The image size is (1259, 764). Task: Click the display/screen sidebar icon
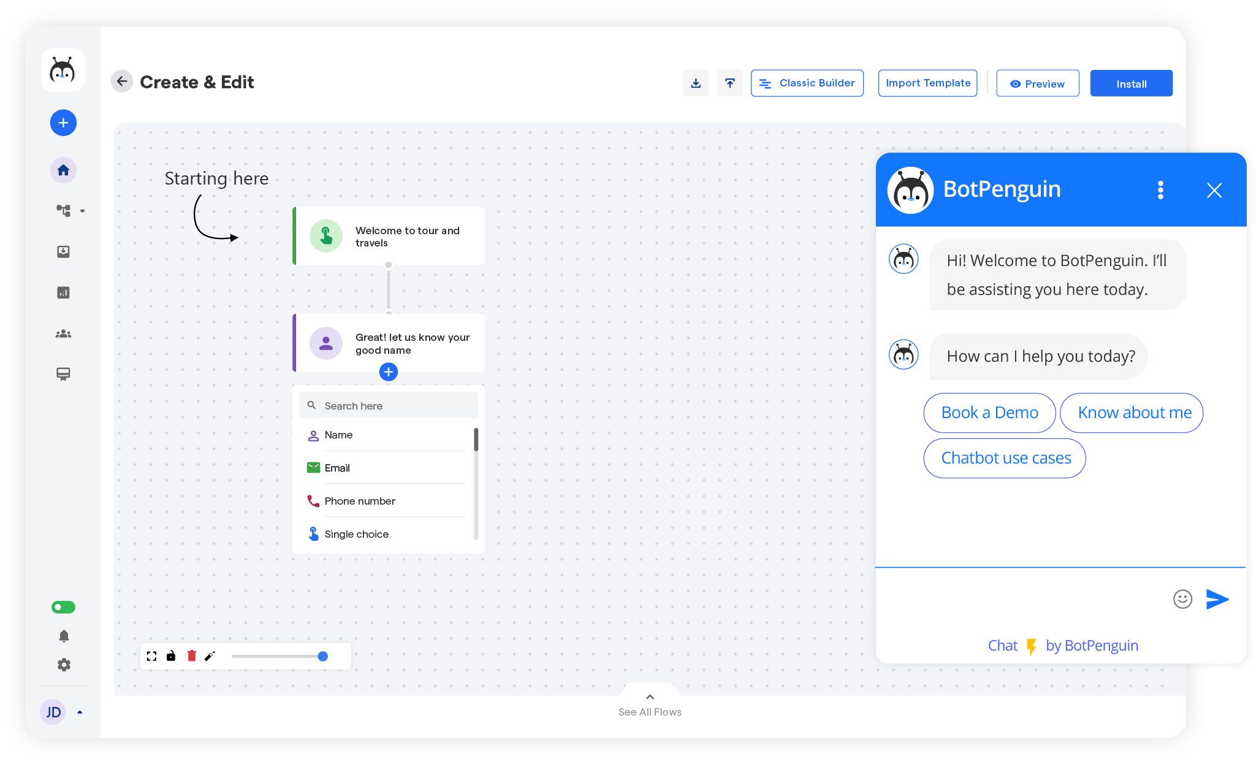(x=64, y=373)
